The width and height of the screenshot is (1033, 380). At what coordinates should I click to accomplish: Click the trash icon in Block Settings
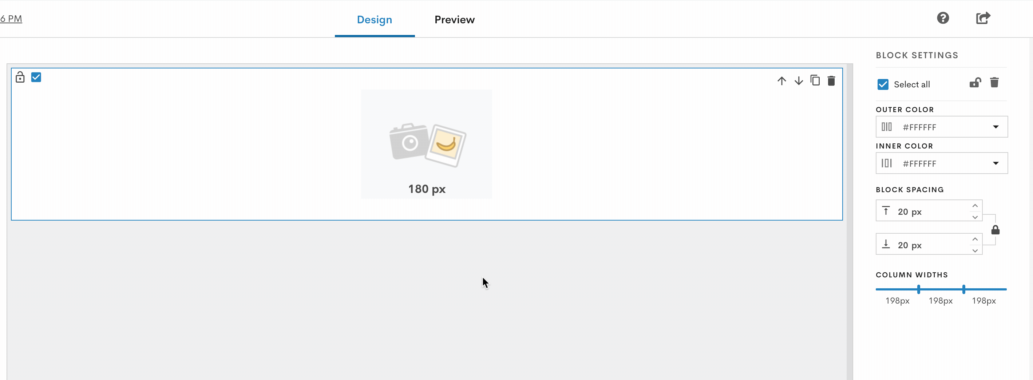[994, 82]
